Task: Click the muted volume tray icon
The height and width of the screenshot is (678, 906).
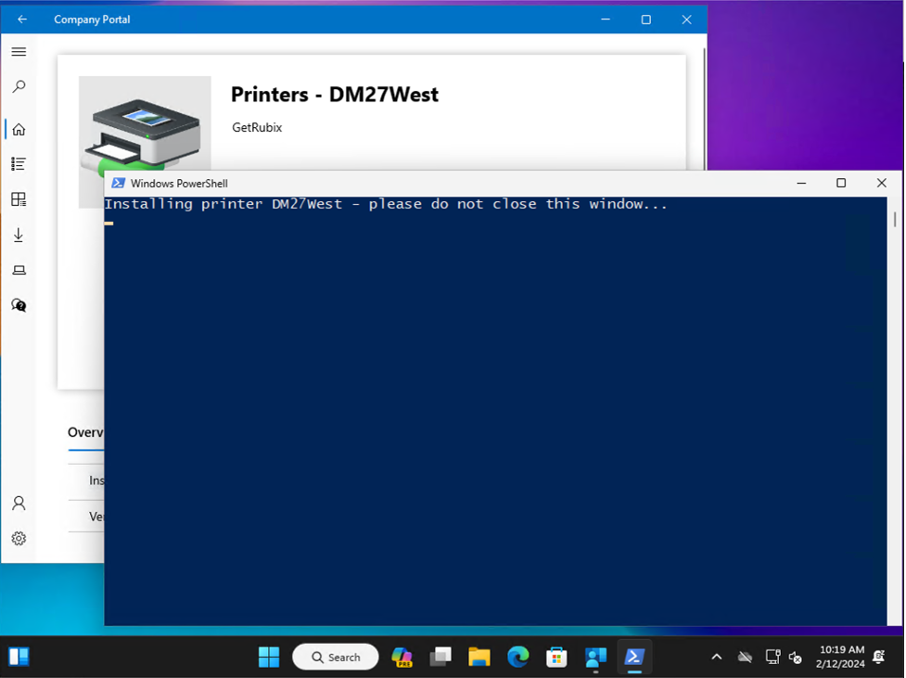Action: pyautogui.click(x=796, y=658)
